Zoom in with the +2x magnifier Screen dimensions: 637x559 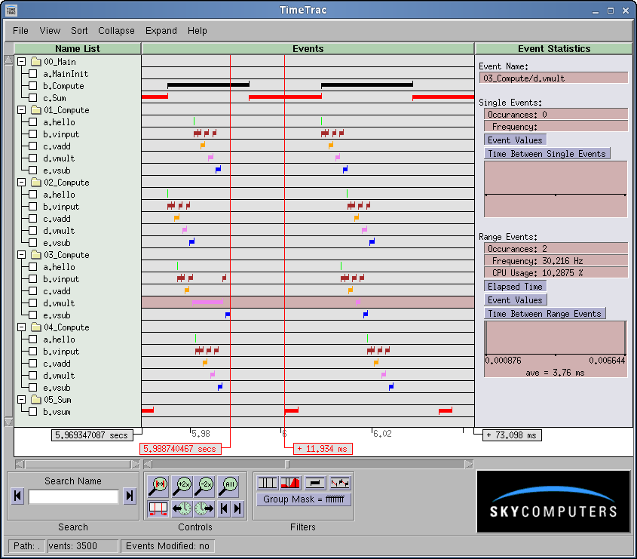click(182, 485)
